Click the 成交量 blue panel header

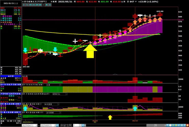11,76
